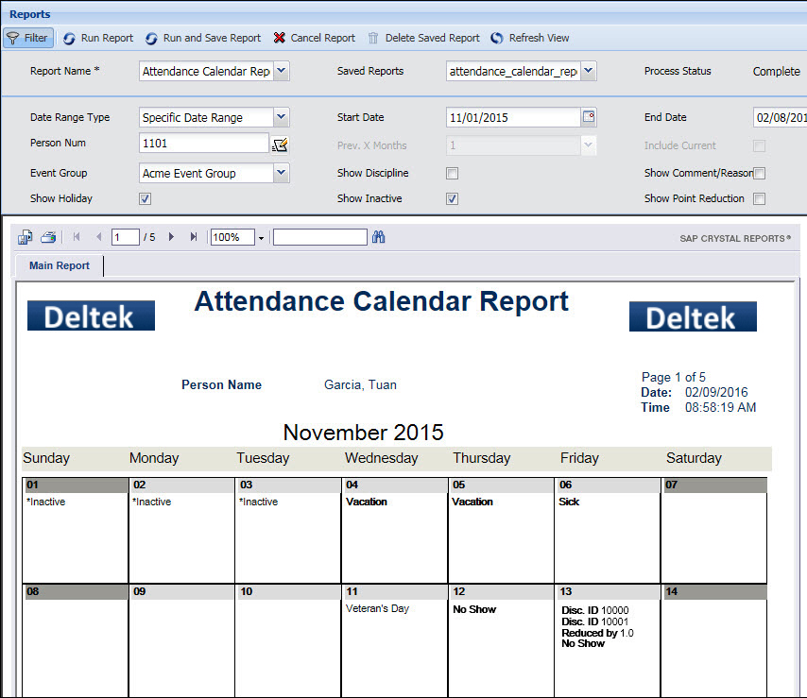Viewport: 807px width, 698px height.
Task: Switch to the Main Report tab
Action: click(x=60, y=266)
